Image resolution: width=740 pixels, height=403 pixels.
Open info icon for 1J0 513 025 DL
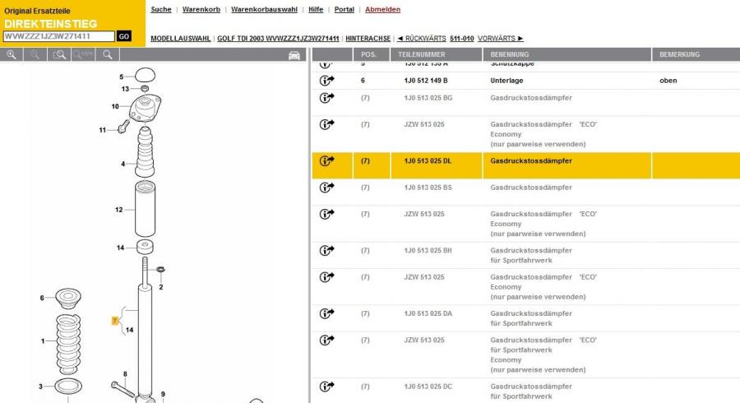point(326,161)
